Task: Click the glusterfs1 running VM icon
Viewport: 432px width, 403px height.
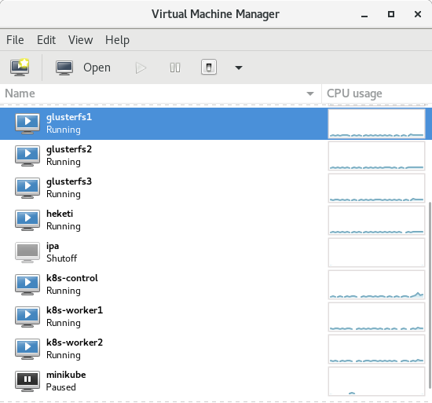Action: 27,123
